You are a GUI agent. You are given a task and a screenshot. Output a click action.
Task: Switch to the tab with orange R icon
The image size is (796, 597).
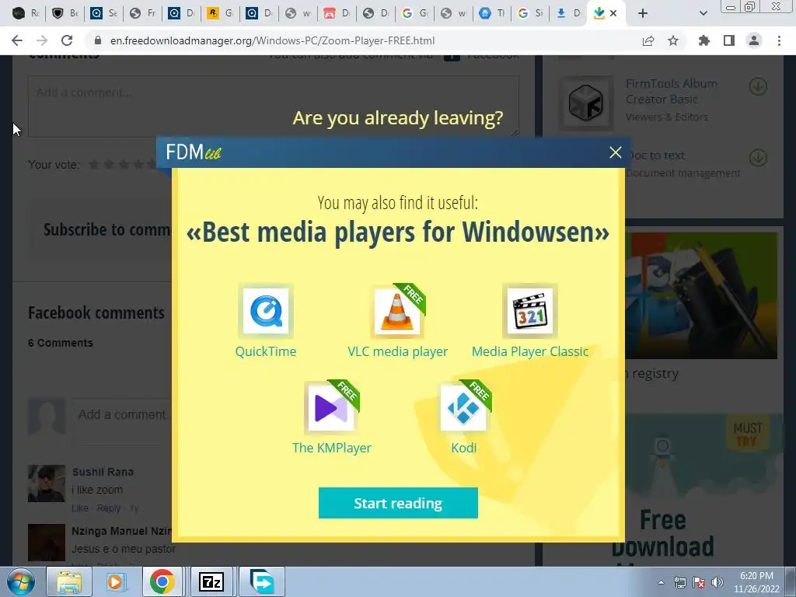point(220,13)
